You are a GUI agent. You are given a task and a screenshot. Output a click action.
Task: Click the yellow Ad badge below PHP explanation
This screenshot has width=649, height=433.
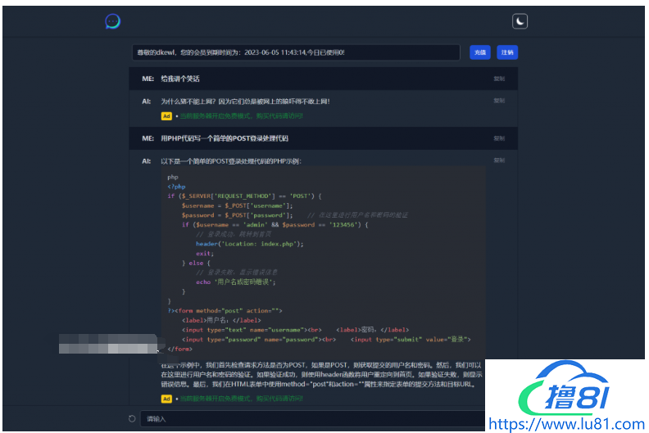pos(166,399)
